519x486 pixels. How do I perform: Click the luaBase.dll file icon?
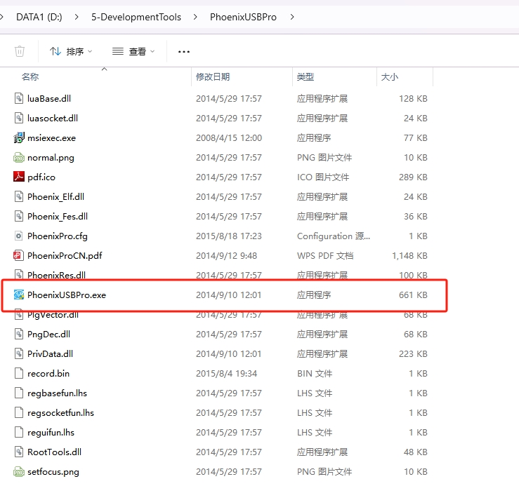click(19, 99)
